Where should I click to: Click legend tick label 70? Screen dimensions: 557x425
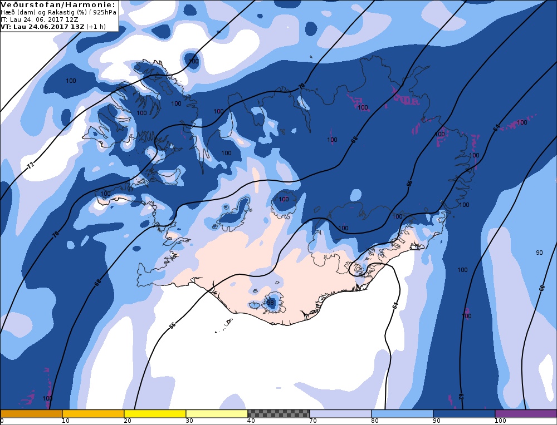[313, 421]
